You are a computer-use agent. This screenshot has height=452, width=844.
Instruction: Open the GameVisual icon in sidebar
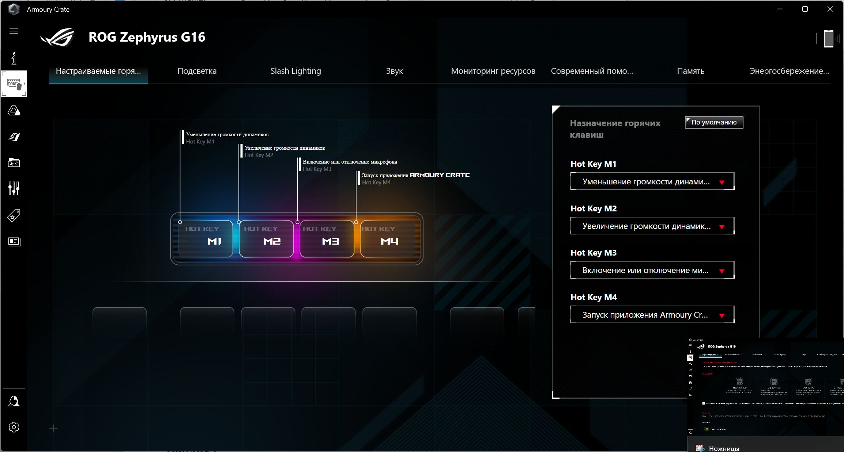pyautogui.click(x=14, y=137)
